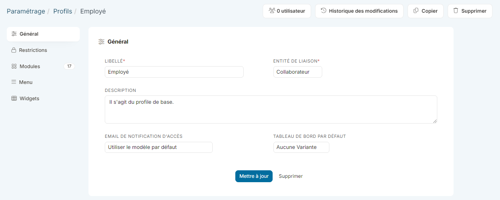Open the Modules section

[43, 66]
